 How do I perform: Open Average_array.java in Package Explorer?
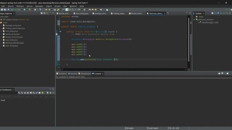(x=13, y=25)
